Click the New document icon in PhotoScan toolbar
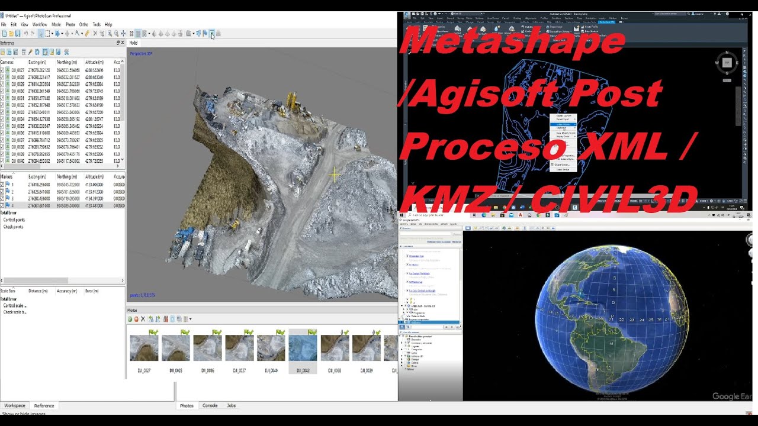758x426 pixels. click(x=4, y=34)
